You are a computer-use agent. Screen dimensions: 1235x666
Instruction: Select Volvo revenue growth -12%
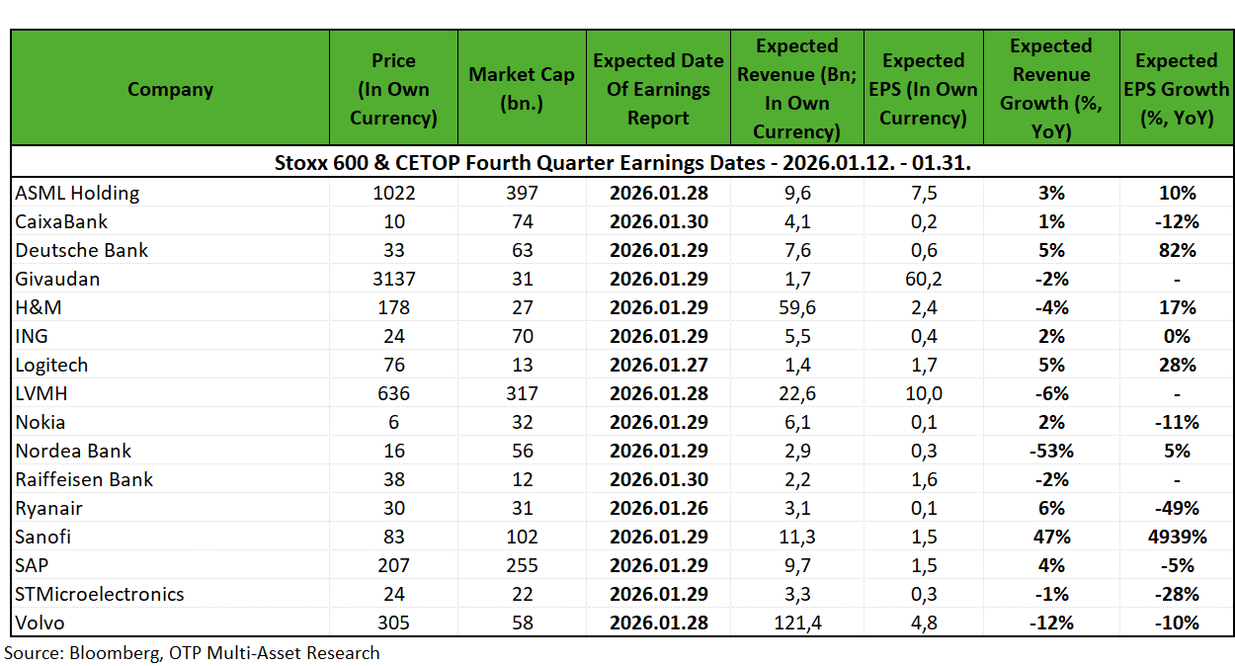[x=1051, y=623]
